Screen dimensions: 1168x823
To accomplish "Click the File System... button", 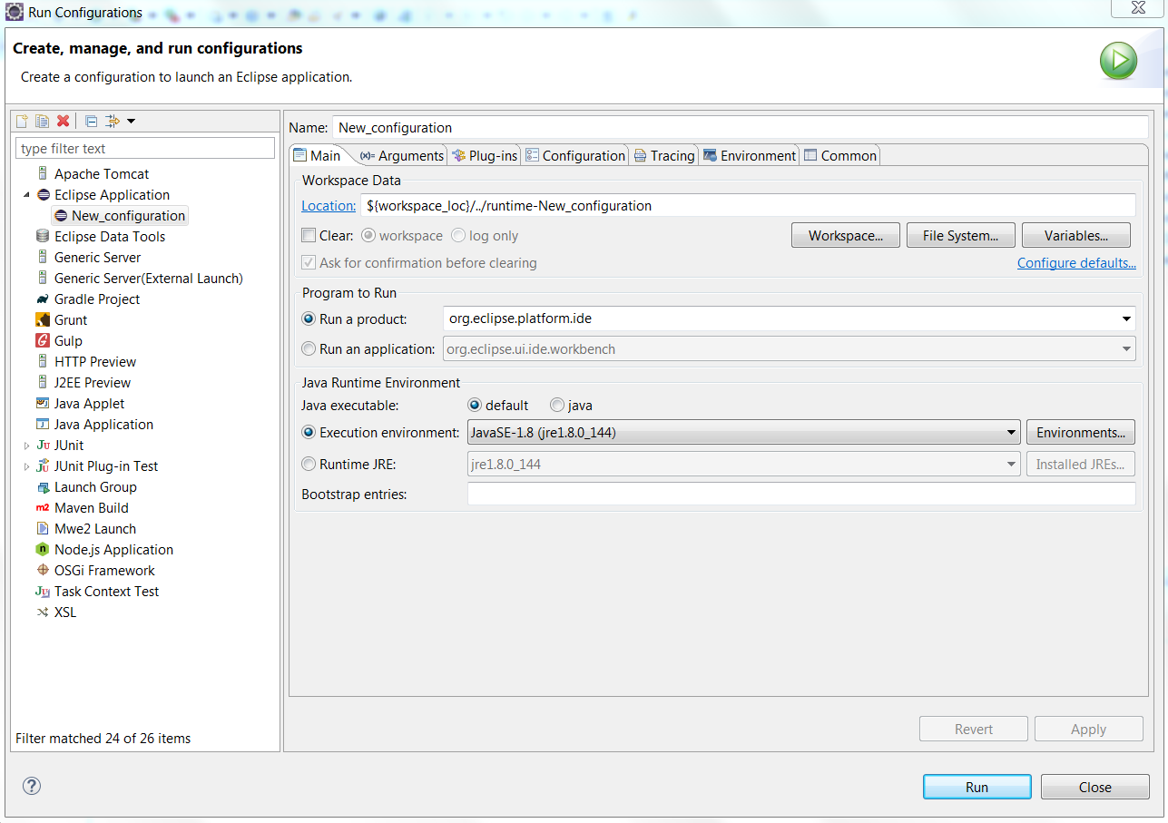I will point(961,235).
